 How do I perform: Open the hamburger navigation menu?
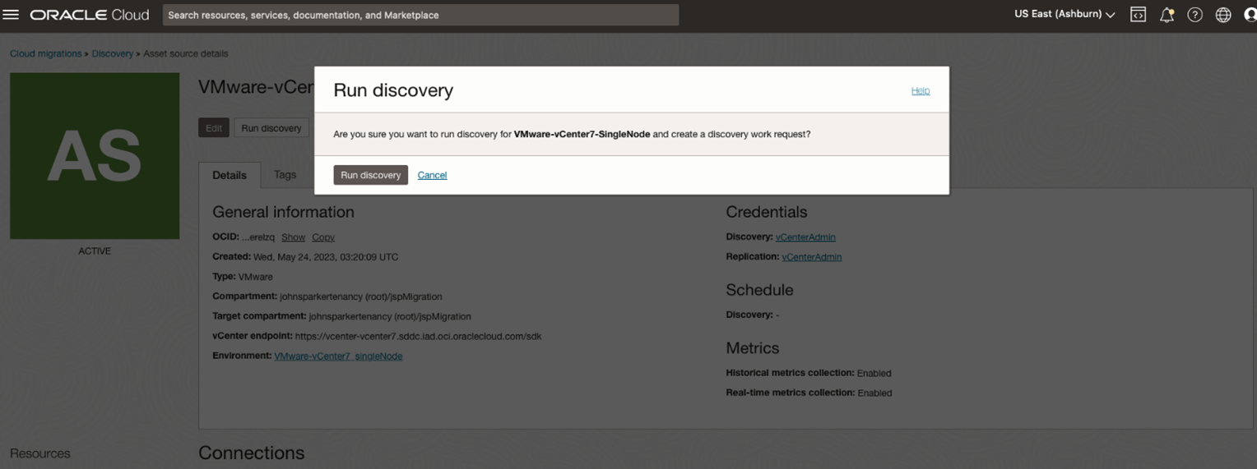click(x=11, y=15)
